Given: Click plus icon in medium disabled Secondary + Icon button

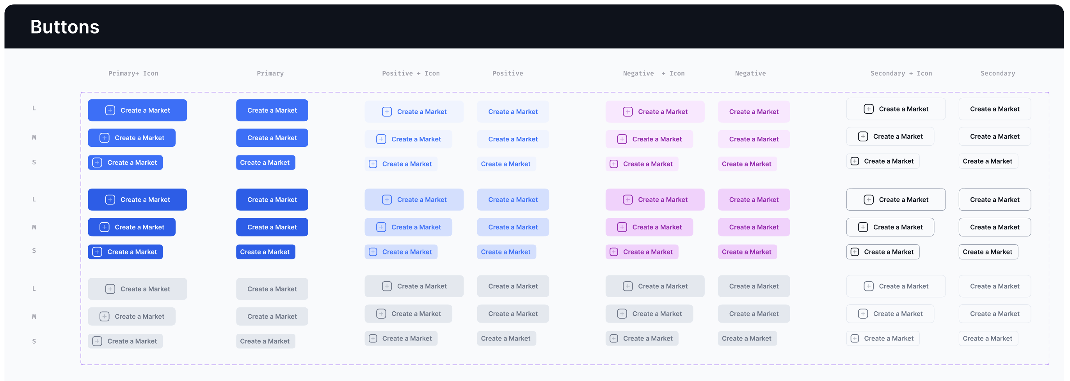Looking at the screenshot, I should click(863, 314).
